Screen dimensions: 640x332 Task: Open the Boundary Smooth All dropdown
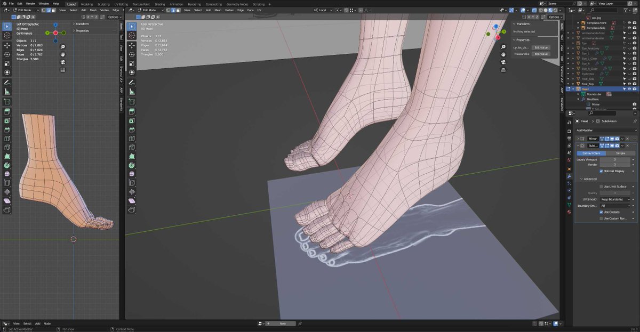(615, 205)
